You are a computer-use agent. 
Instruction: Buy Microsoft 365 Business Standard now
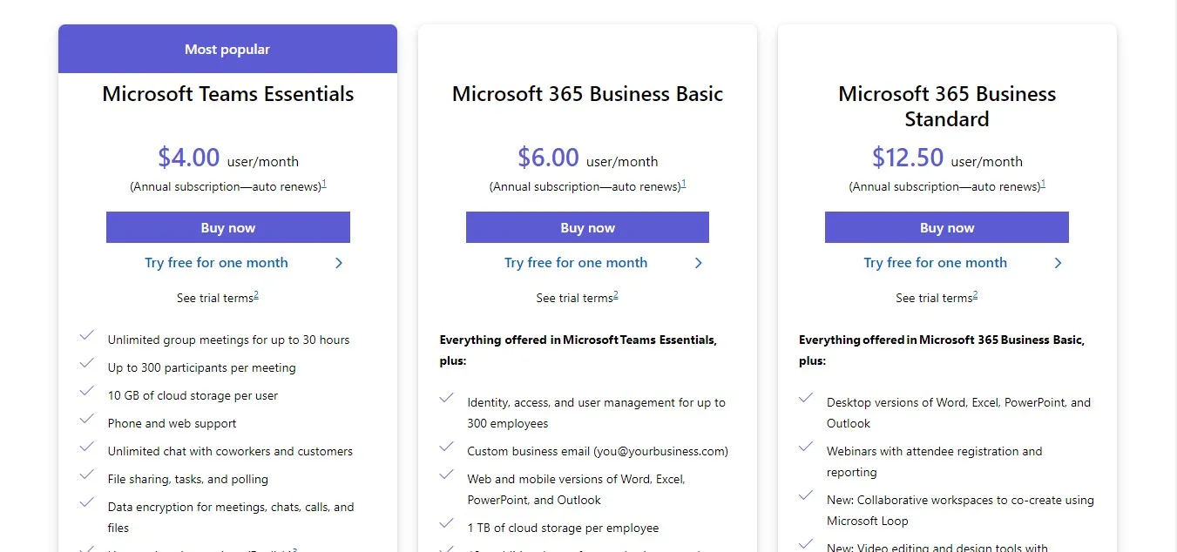point(946,227)
